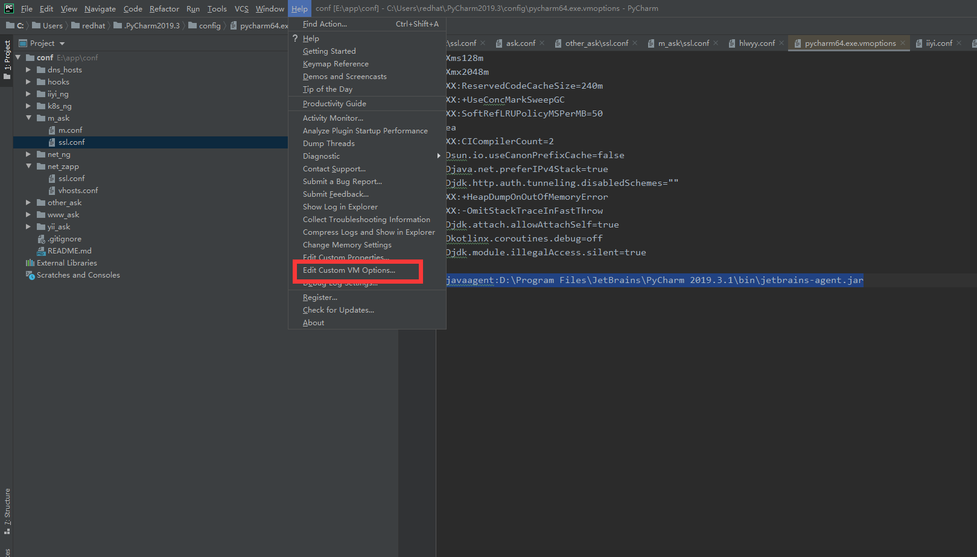This screenshot has width=977, height=557.
Task: Click the vhosts.conf file icon
Action: pos(52,191)
